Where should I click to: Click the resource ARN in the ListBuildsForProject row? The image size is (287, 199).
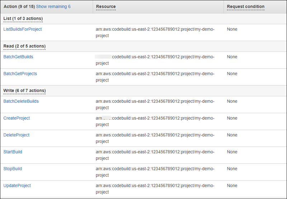click(155, 33)
